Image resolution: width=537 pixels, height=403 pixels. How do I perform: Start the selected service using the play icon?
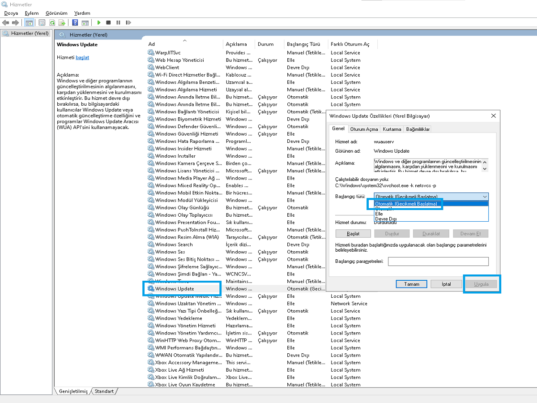98,22
